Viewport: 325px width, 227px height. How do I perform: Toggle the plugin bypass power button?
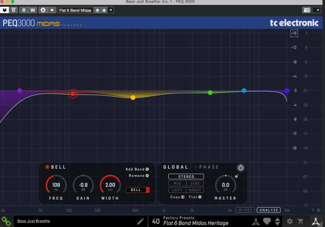pos(5,10)
